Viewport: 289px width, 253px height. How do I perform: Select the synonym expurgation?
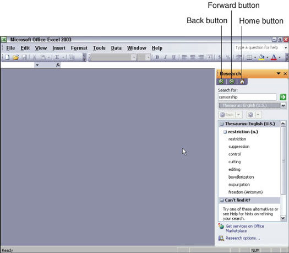point(239,185)
